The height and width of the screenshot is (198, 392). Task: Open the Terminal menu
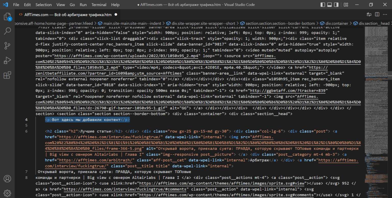click(x=99, y=5)
